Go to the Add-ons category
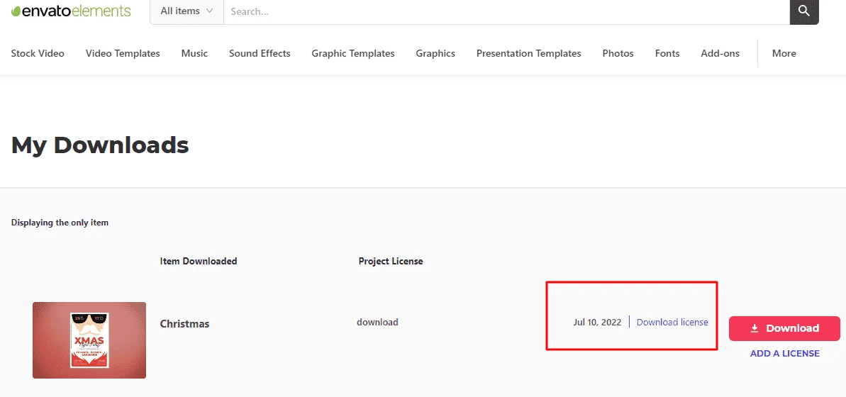 [x=720, y=53]
